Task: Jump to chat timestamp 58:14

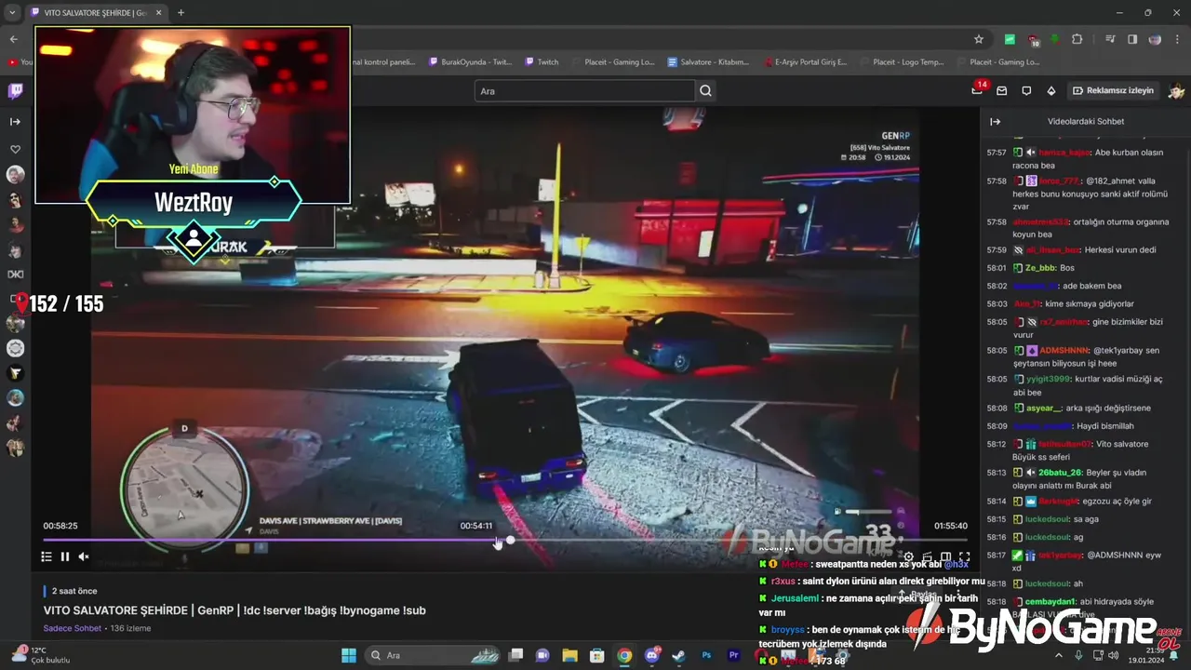Action: click(997, 502)
